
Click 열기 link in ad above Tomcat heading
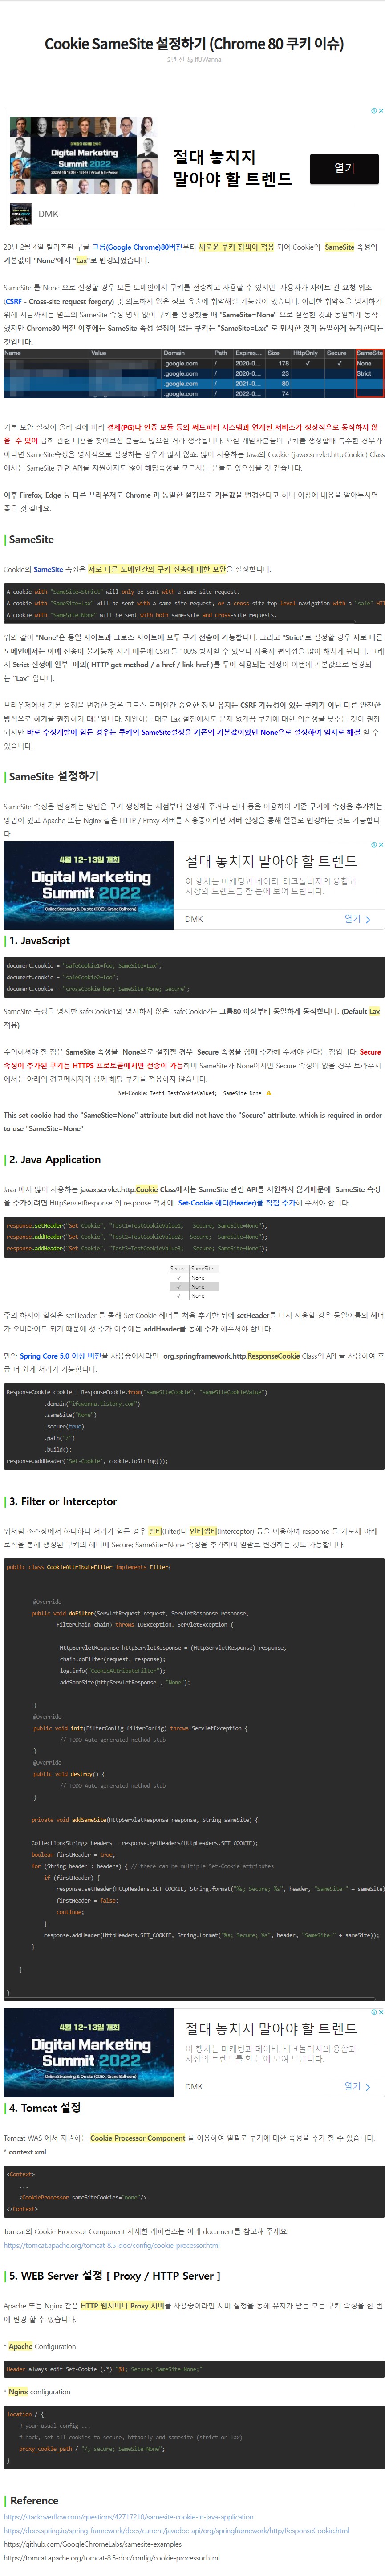point(357,2086)
